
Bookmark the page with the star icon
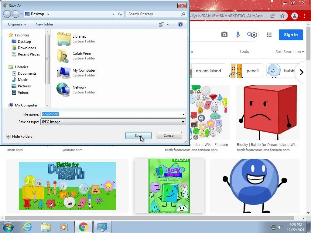pos(282,16)
